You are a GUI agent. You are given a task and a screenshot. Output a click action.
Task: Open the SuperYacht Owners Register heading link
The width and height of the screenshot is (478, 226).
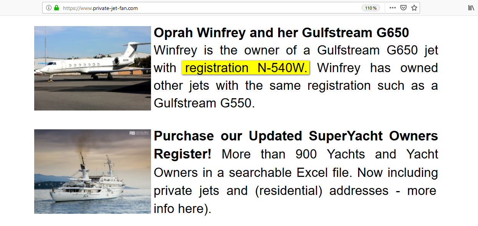pyautogui.click(x=296, y=145)
